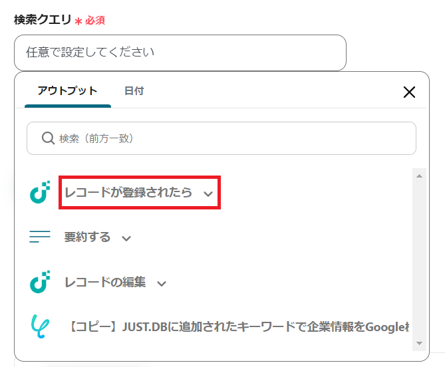Click the teal icon beside 【コピー】JUST.DB

tap(40, 326)
